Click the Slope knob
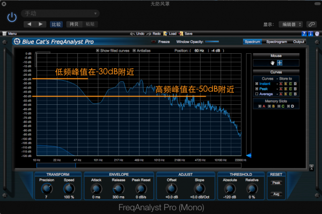This screenshot has width=322, height=214. [x=200, y=189]
